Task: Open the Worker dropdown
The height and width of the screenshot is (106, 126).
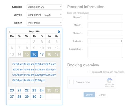Action: (x=44, y=23)
